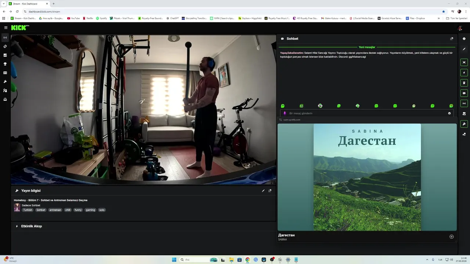Toggle the lightning activity widget in the right toolbar
The height and width of the screenshot is (264, 470).
tap(464, 73)
